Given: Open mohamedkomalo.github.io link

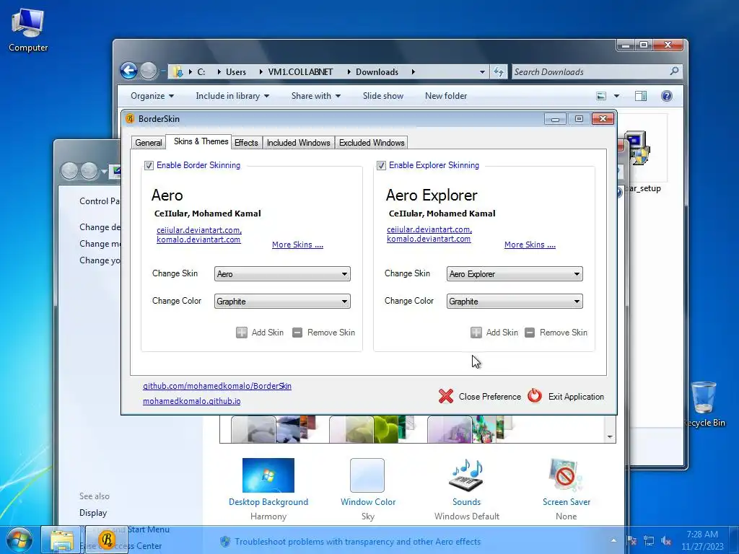Looking at the screenshot, I should point(192,401).
